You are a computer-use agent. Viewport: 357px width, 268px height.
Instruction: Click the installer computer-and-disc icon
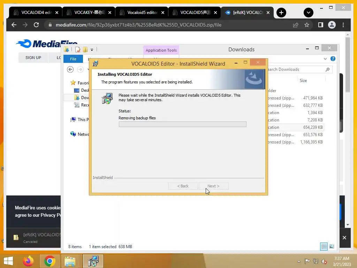(107, 98)
